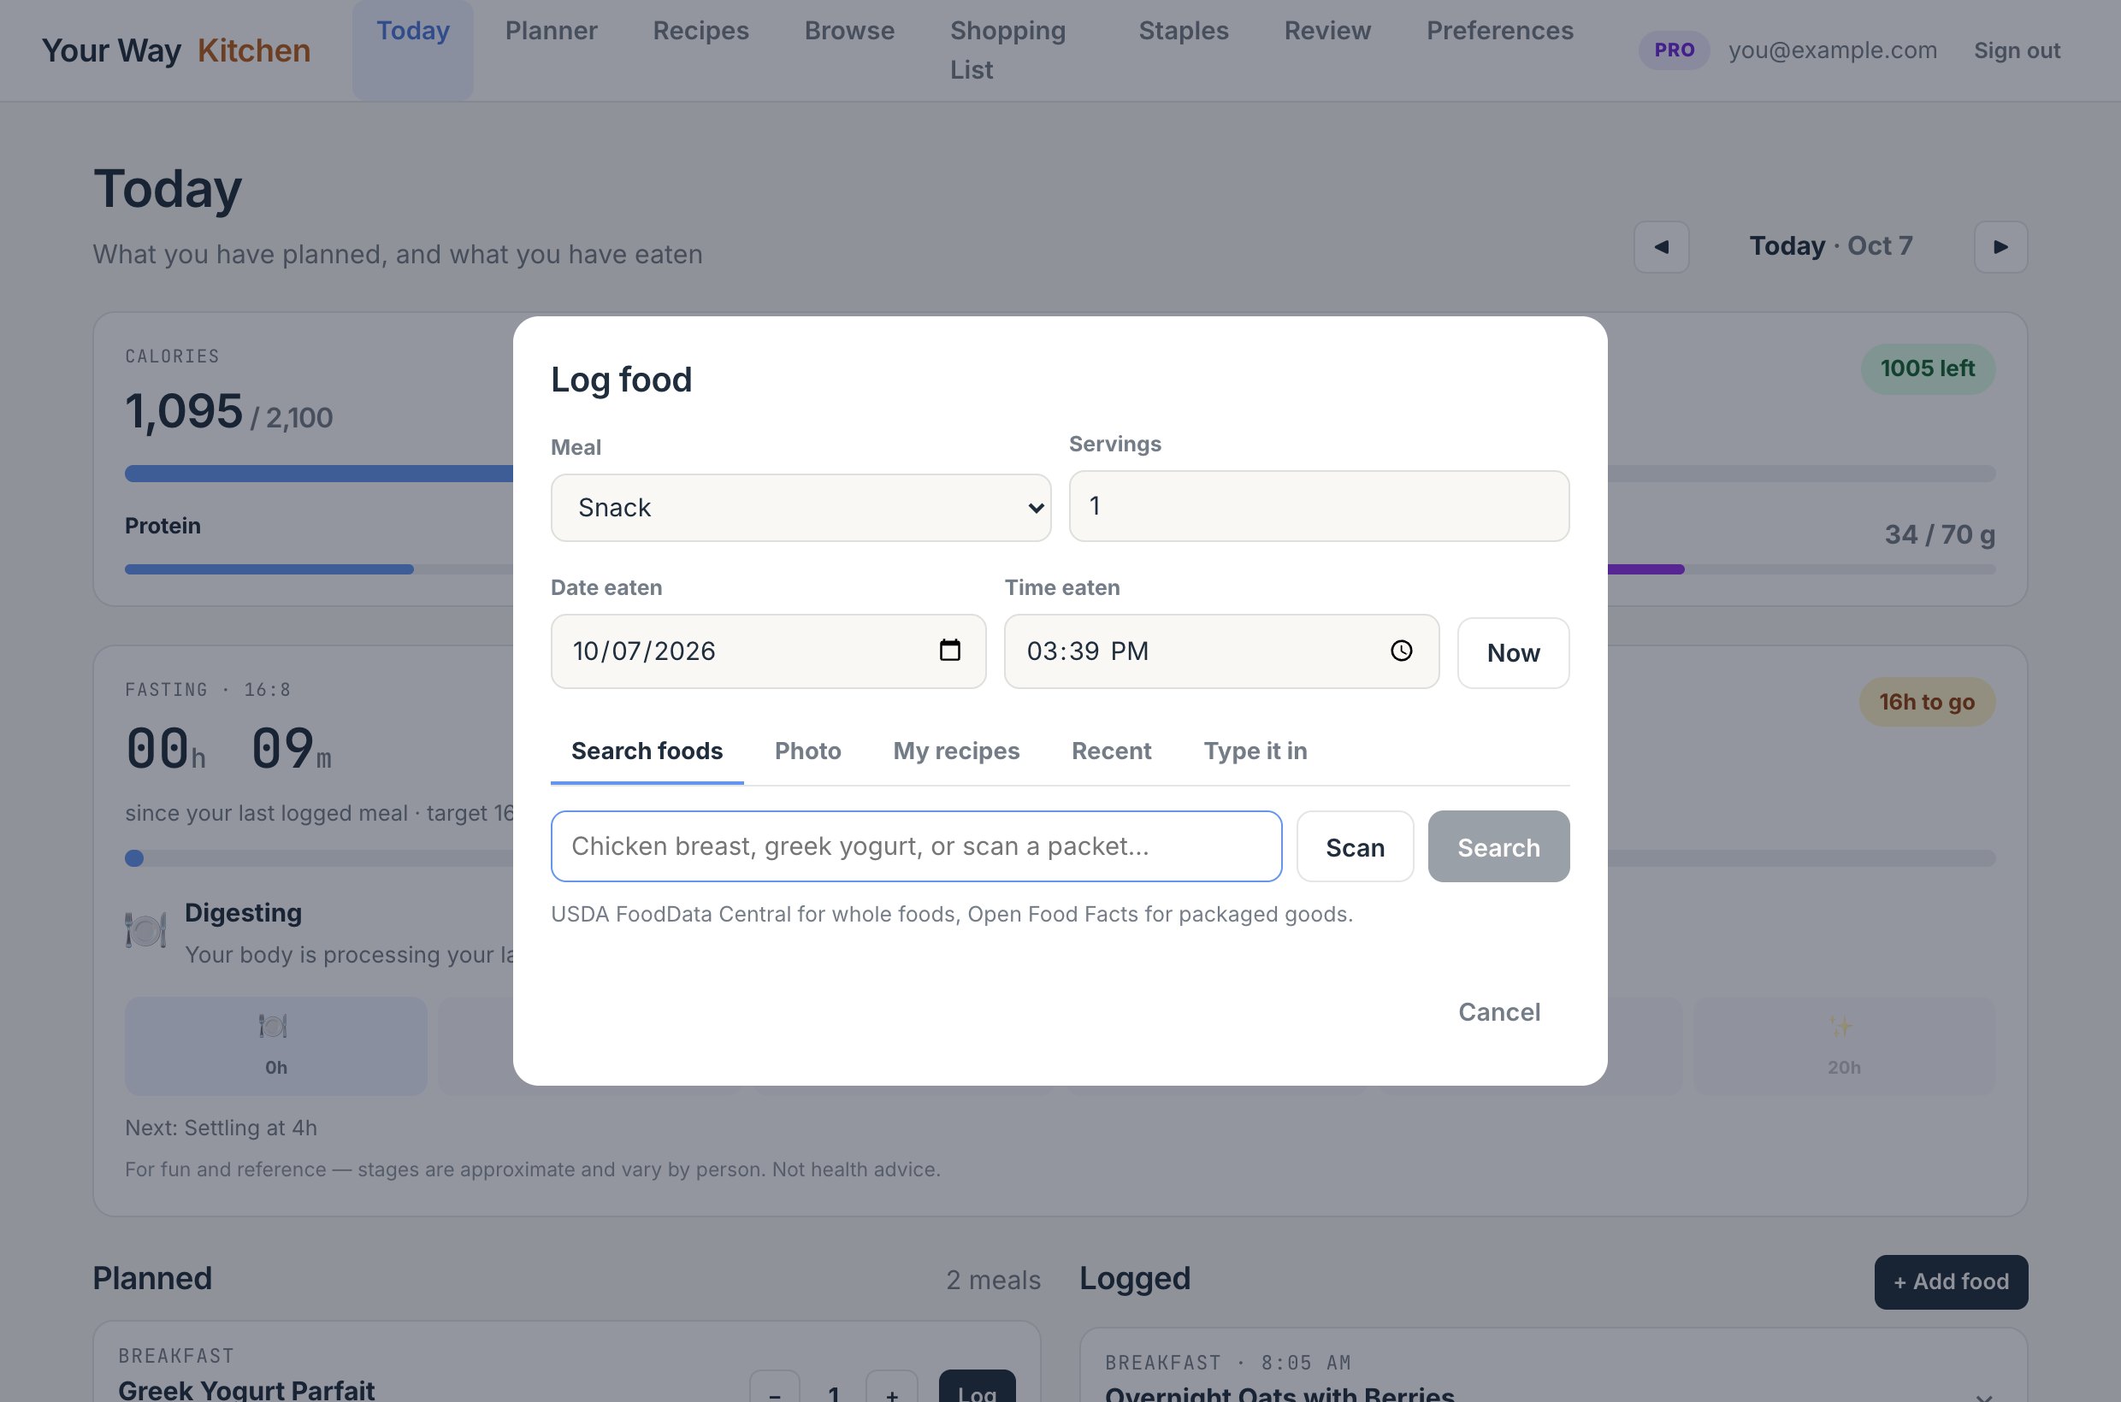Open the Recipes nav item
Screen dimensions: 2121x1402
[x=700, y=31]
